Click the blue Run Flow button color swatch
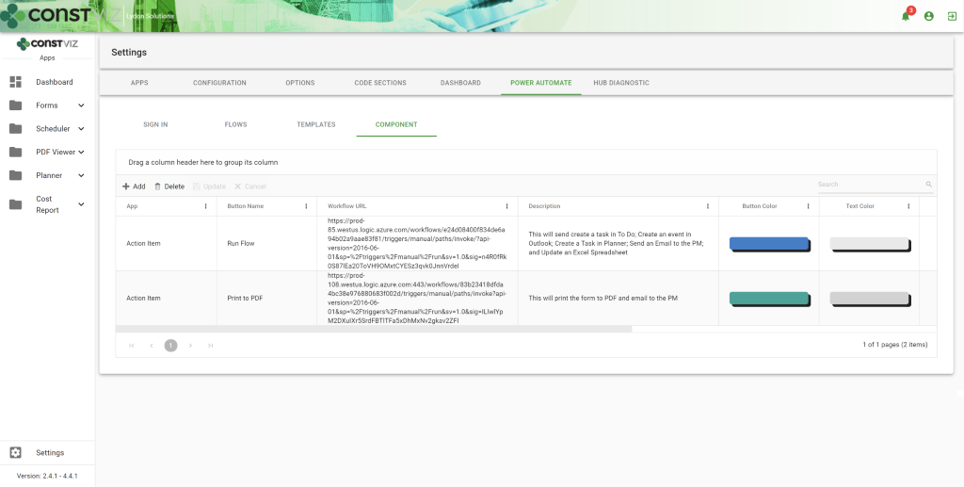The height and width of the screenshot is (487, 964). [x=769, y=244]
